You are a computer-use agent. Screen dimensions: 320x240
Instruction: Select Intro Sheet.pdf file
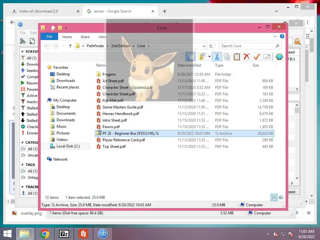click(x=114, y=120)
